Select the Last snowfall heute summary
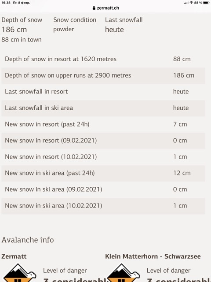The image size is (211, 282). pyautogui.click(x=124, y=25)
